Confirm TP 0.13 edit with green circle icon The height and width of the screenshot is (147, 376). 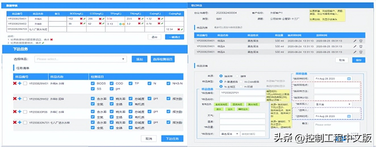pyautogui.click(x=120, y=24)
